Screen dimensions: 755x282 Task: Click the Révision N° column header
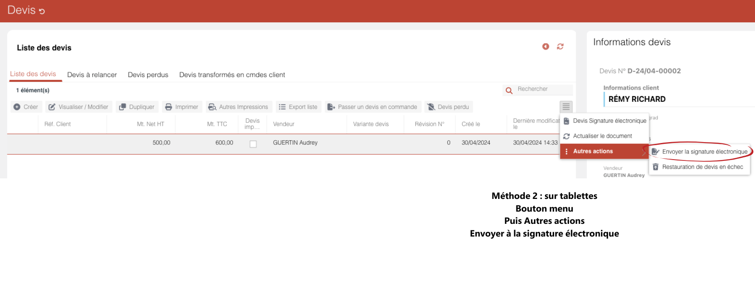(429, 124)
